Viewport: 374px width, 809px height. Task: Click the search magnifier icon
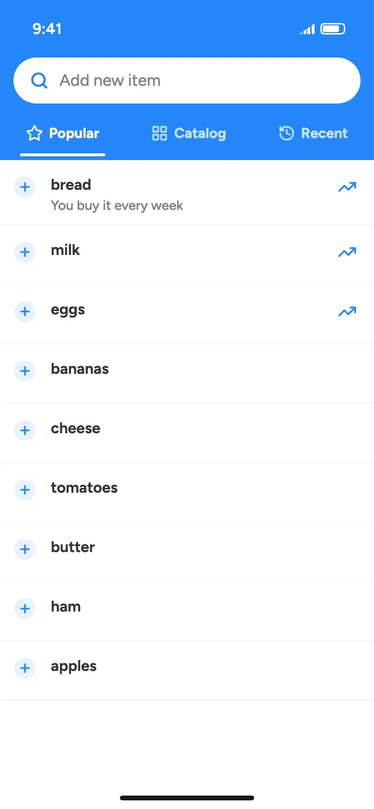tap(39, 81)
